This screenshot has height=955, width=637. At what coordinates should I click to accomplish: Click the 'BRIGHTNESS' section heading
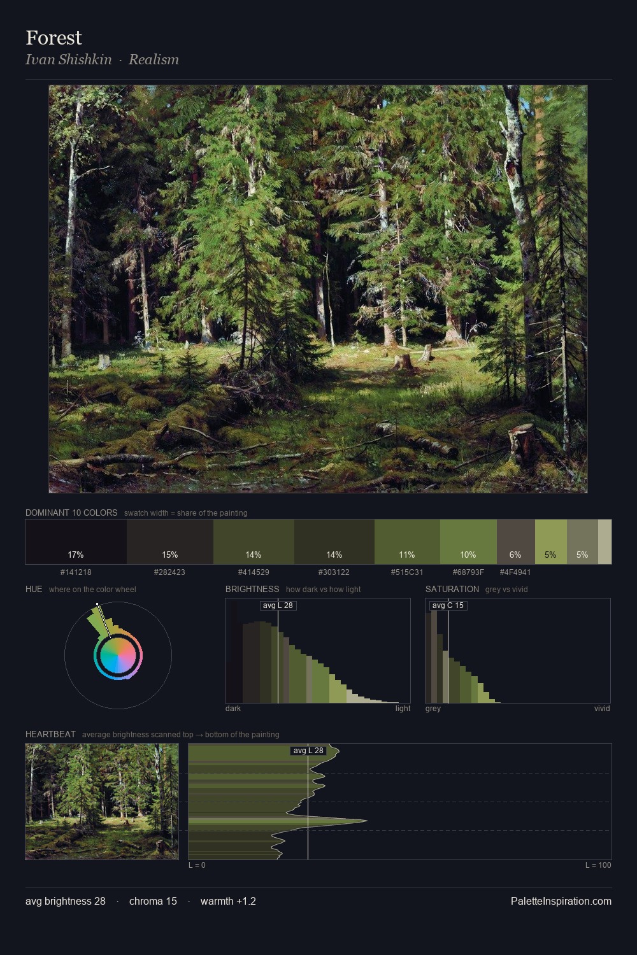pos(252,589)
